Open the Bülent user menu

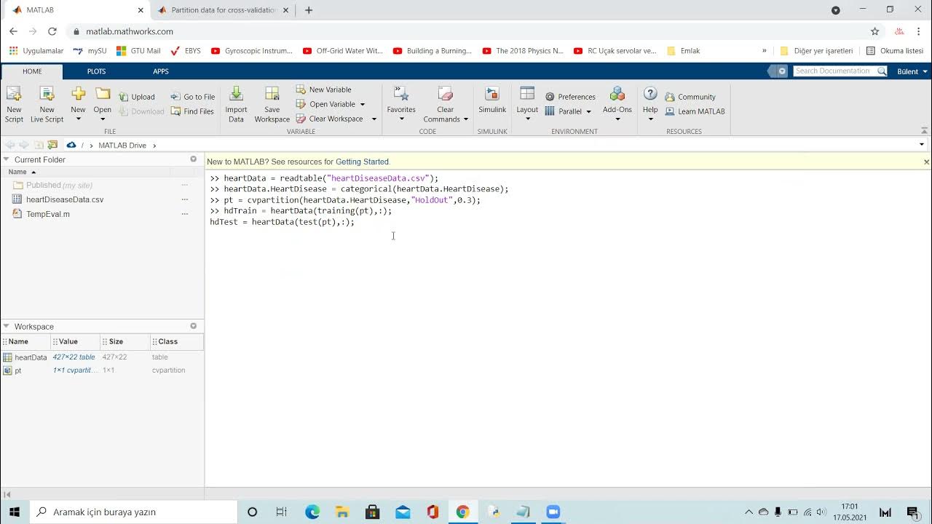pos(912,71)
